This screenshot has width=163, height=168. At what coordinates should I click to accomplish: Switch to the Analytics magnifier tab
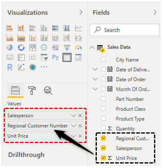(x=48, y=91)
